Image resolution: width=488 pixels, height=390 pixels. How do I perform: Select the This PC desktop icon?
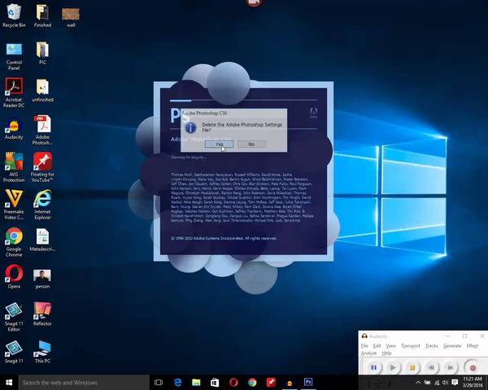pyautogui.click(x=42, y=352)
